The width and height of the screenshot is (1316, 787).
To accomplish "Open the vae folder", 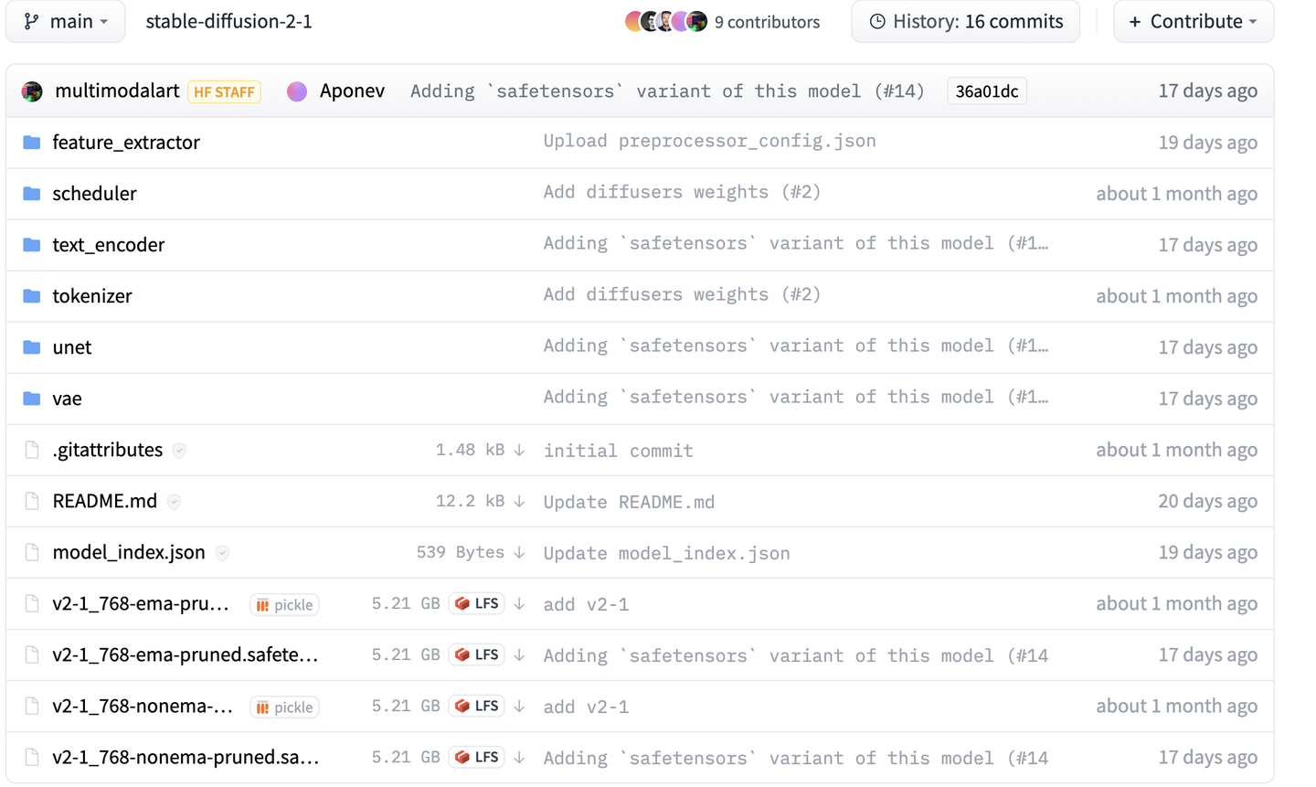I will (x=67, y=398).
